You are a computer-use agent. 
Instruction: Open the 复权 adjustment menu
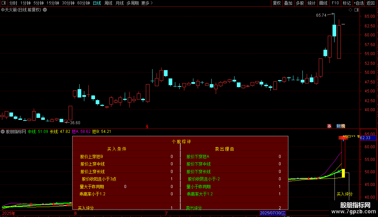pos(277,3)
